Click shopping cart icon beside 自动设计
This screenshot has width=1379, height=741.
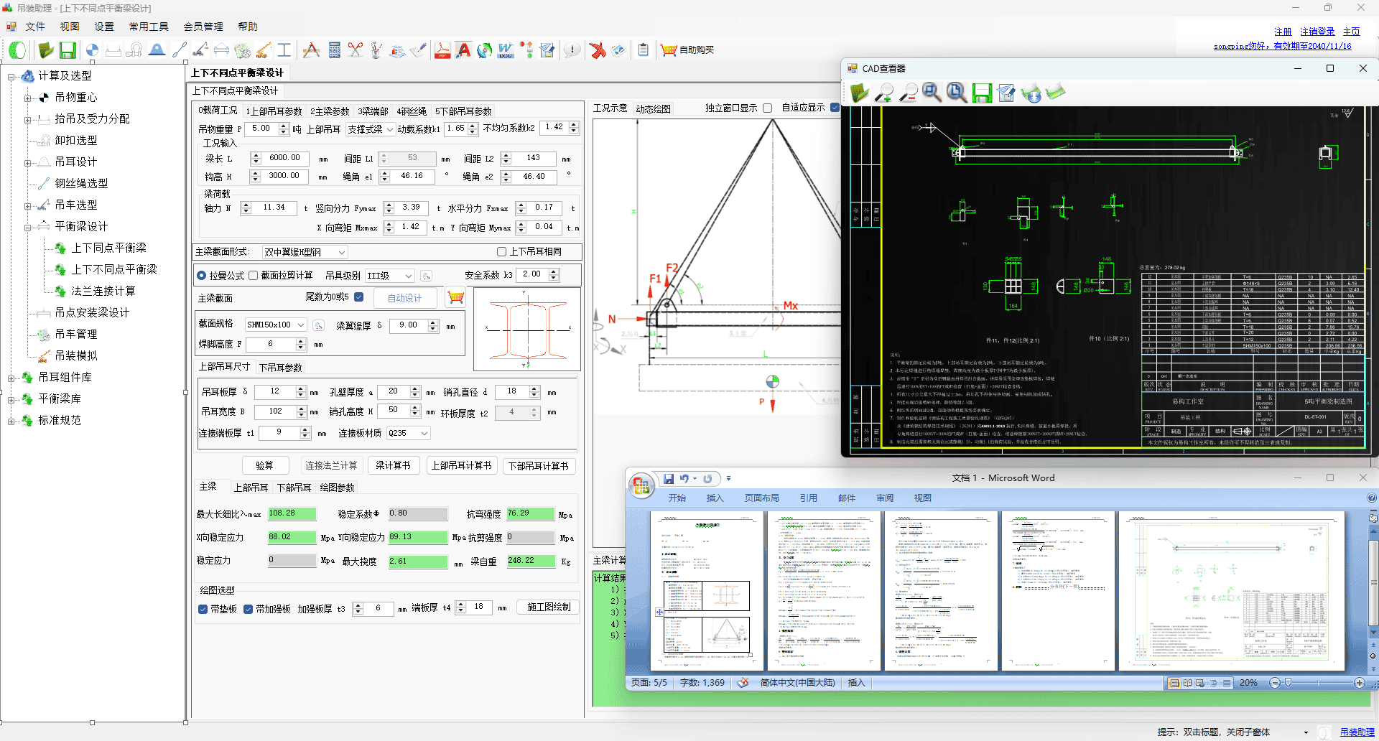[x=455, y=297]
